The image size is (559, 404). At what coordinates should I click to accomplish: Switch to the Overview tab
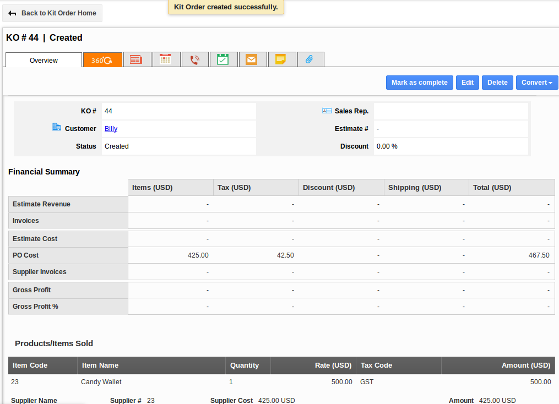click(44, 59)
